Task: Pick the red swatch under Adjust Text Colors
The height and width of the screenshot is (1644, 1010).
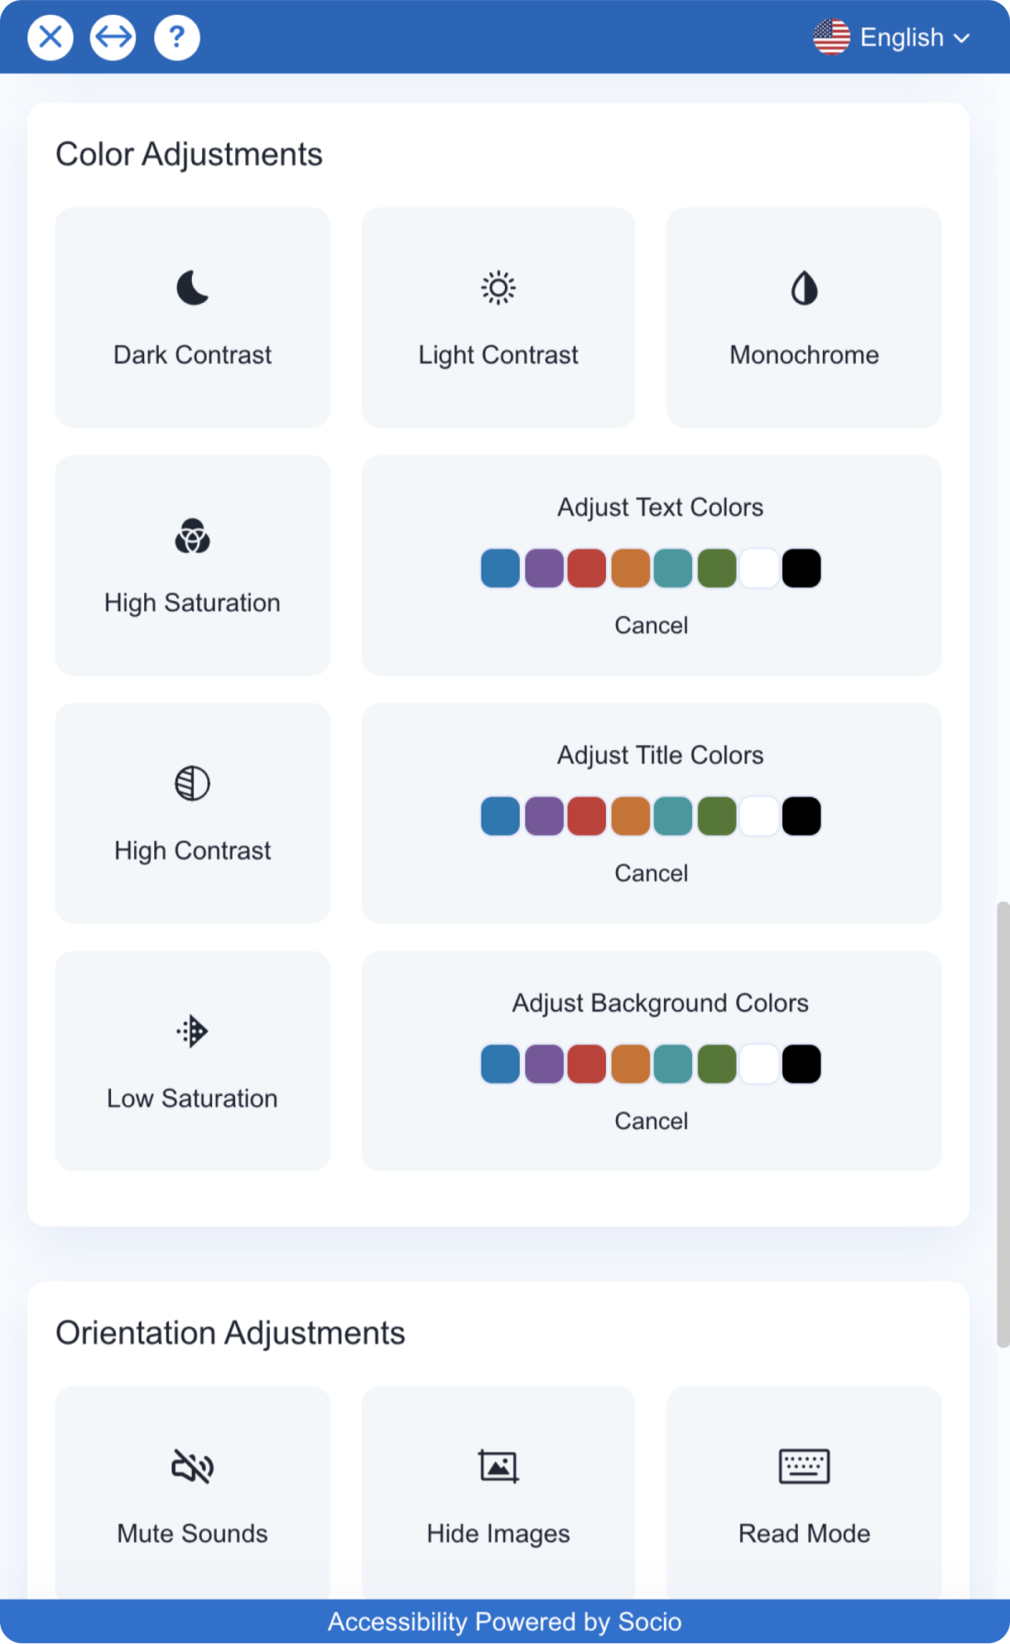Action: (x=586, y=568)
